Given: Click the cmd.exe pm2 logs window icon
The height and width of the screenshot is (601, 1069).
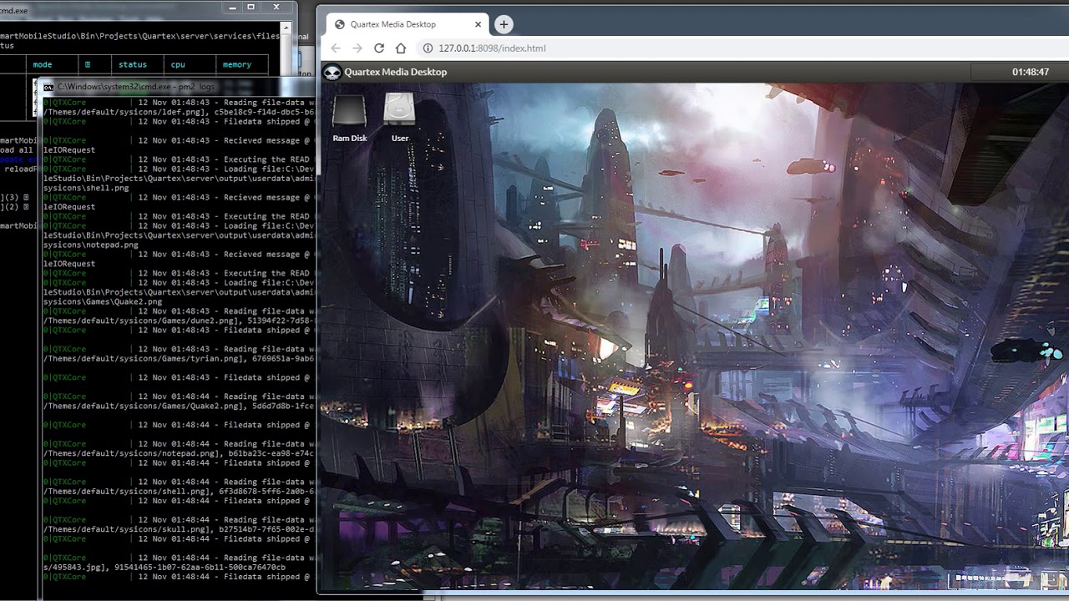Looking at the screenshot, I should [48, 87].
